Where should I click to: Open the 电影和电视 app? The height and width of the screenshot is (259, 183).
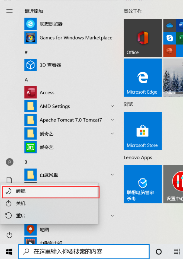pyautogui.click(x=69, y=241)
